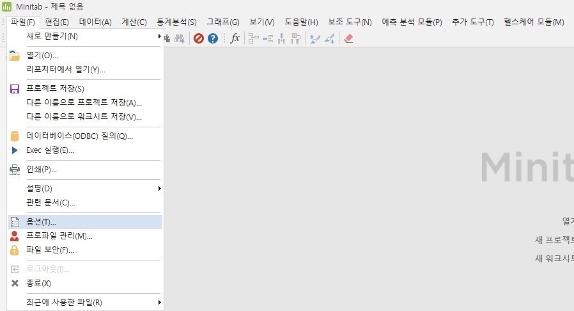Click the pink eraser toolbar icon
The height and width of the screenshot is (311, 574).
coord(348,38)
